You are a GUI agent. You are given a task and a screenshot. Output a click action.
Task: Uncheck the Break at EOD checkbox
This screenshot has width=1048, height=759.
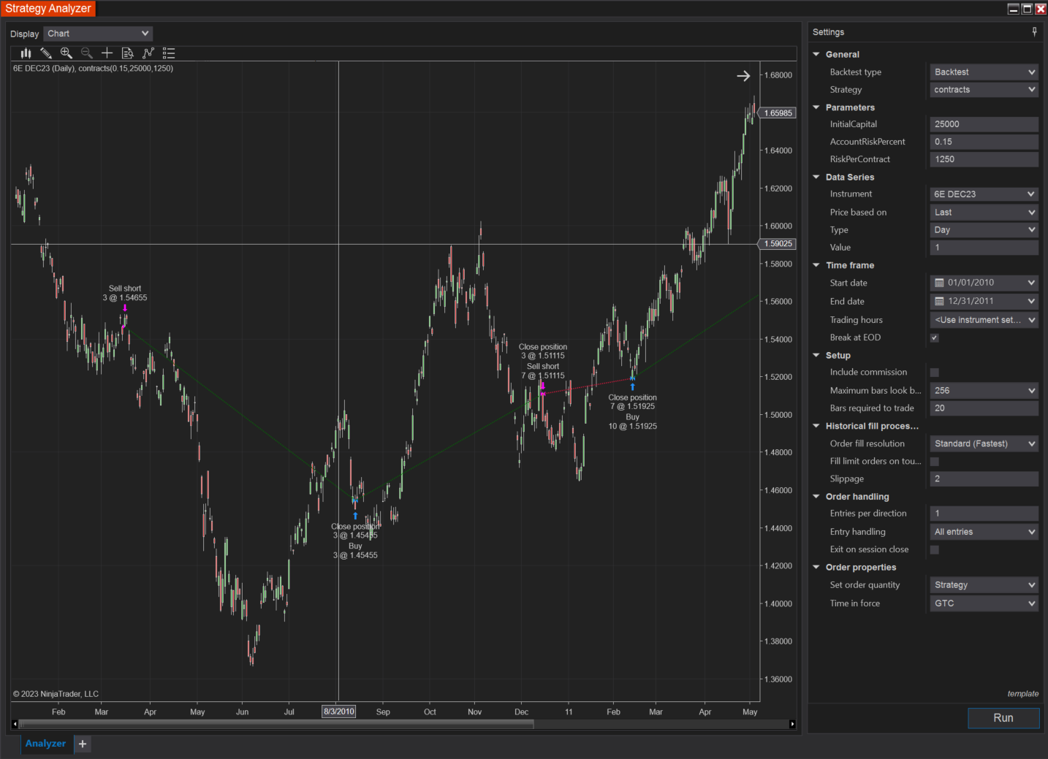(x=934, y=337)
